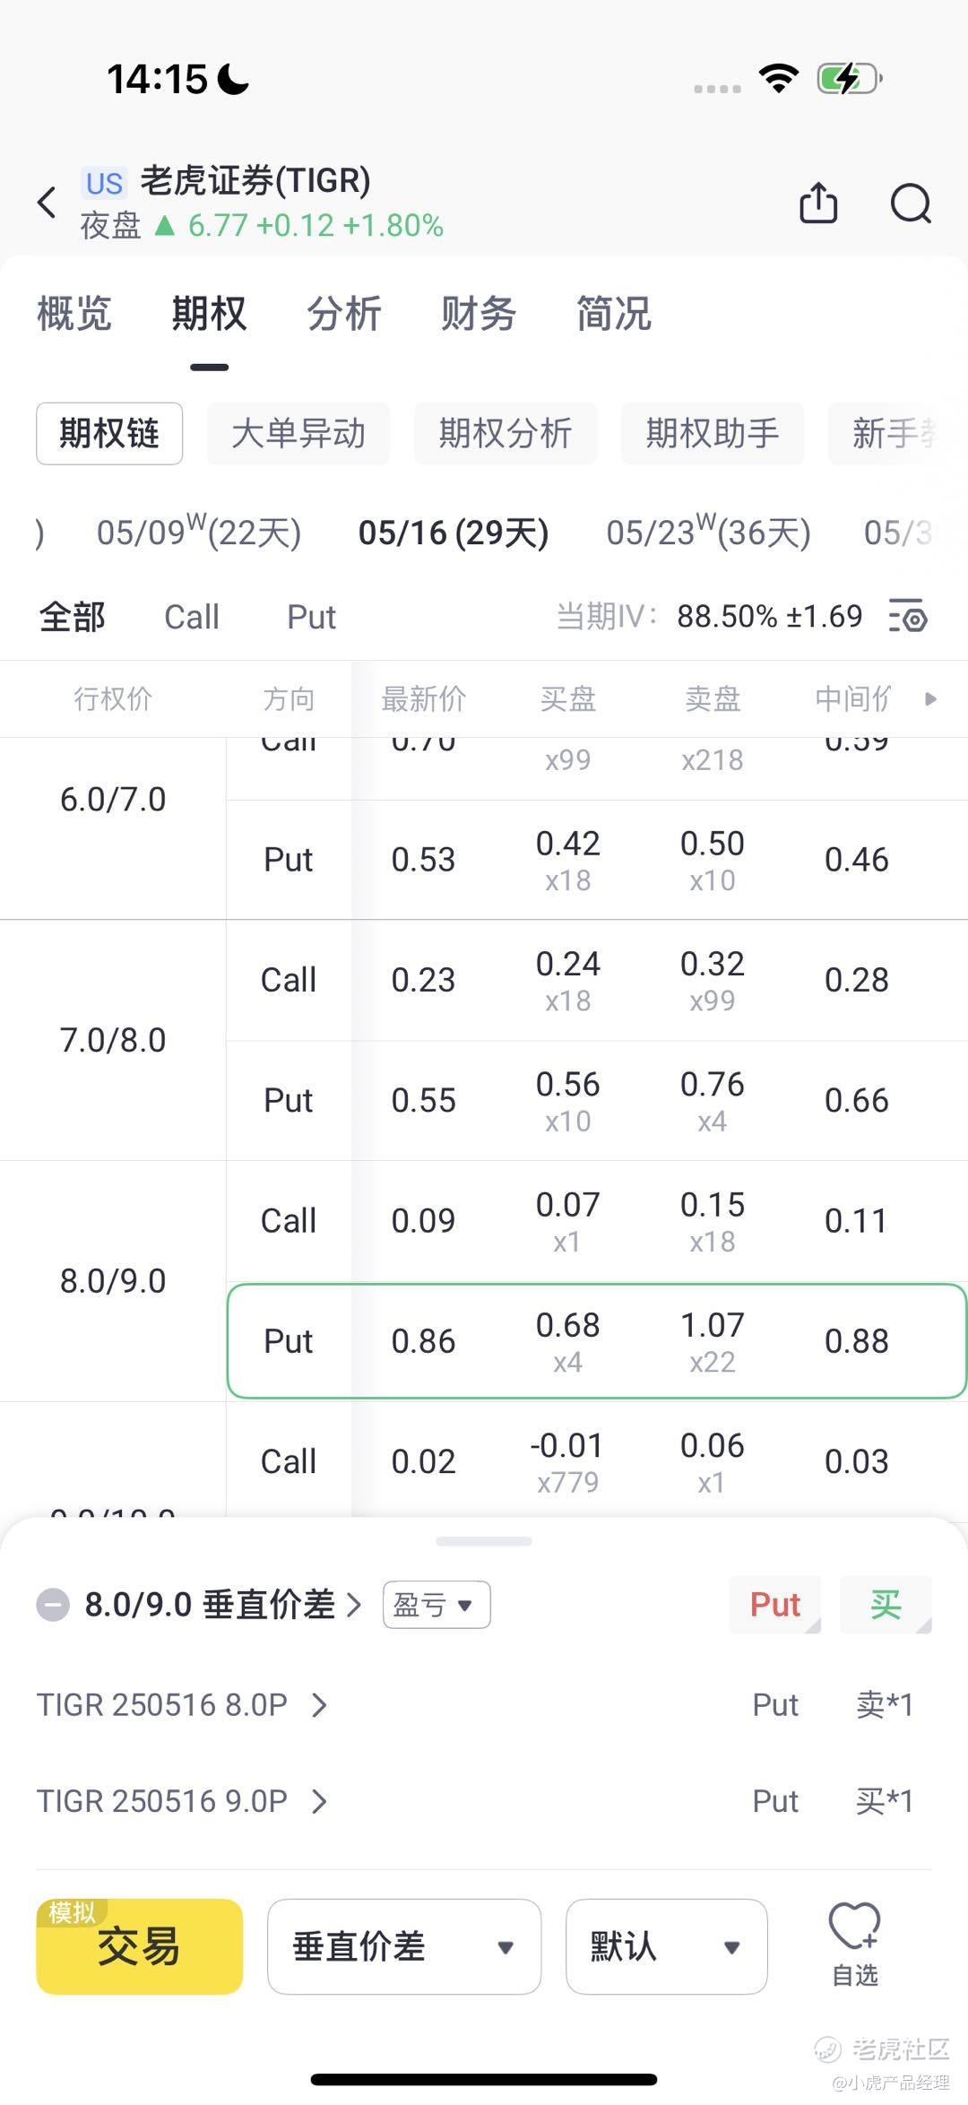Viewport: 968px width, 2105px height.
Task: Expand more columns arrow beside 中间价
Action: point(930,698)
